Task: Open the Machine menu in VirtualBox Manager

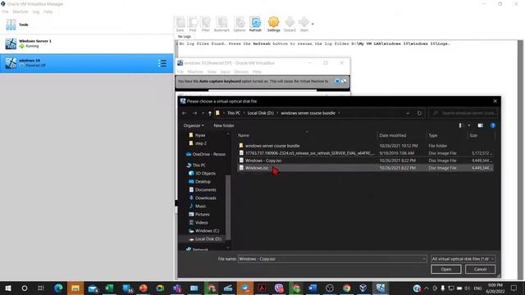Action: 21,11
